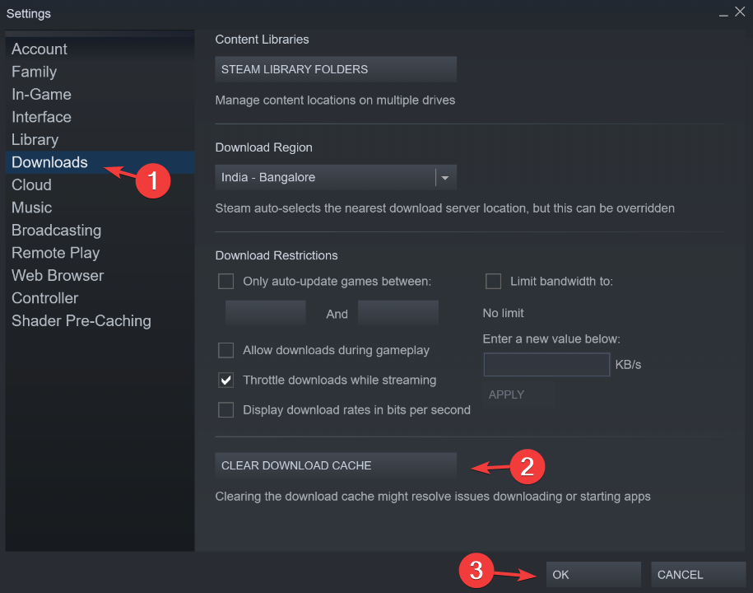Uncheck Throttle downloads while streaming
Viewport: 753px width, 593px height.
click(x=225, y=381)
